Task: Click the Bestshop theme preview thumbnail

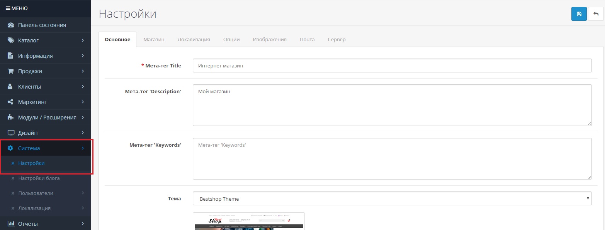Action: point(248,221)
